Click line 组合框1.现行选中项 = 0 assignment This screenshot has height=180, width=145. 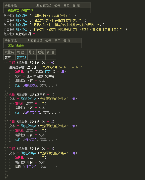click(21, 34)
